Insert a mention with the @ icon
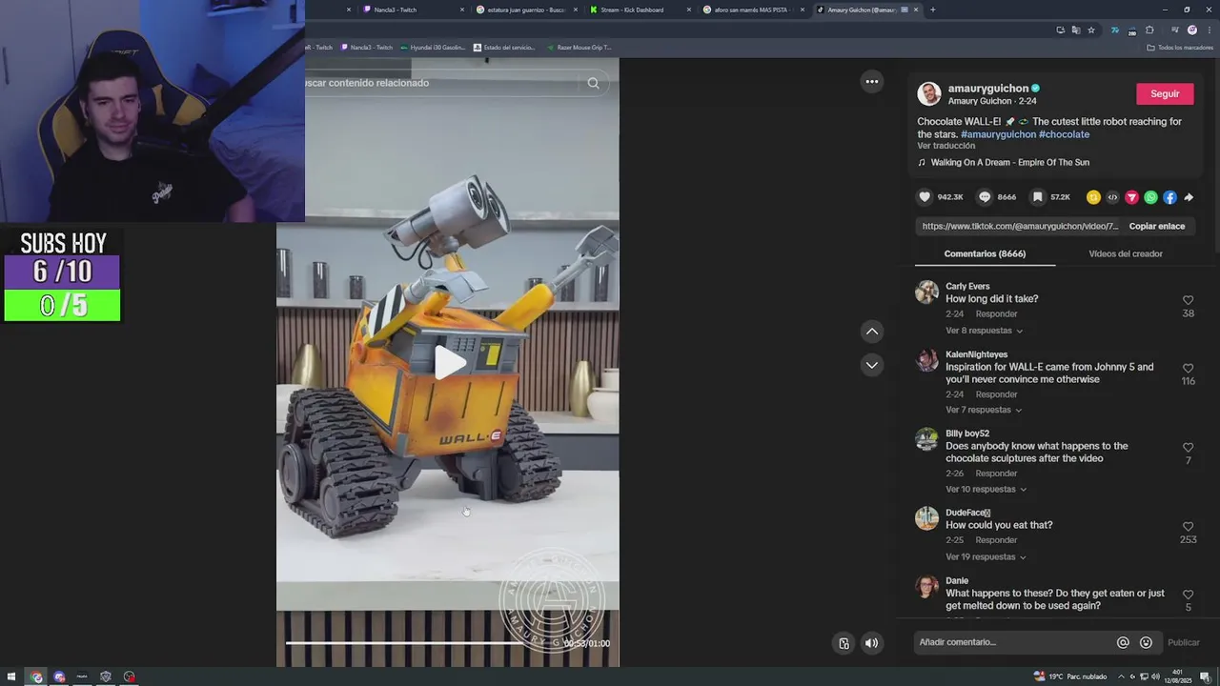The image size is (1220, 686). (1123, 642)
